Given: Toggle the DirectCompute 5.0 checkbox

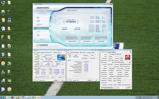Looking at the screenshot, I should click(x=123, y=85).
